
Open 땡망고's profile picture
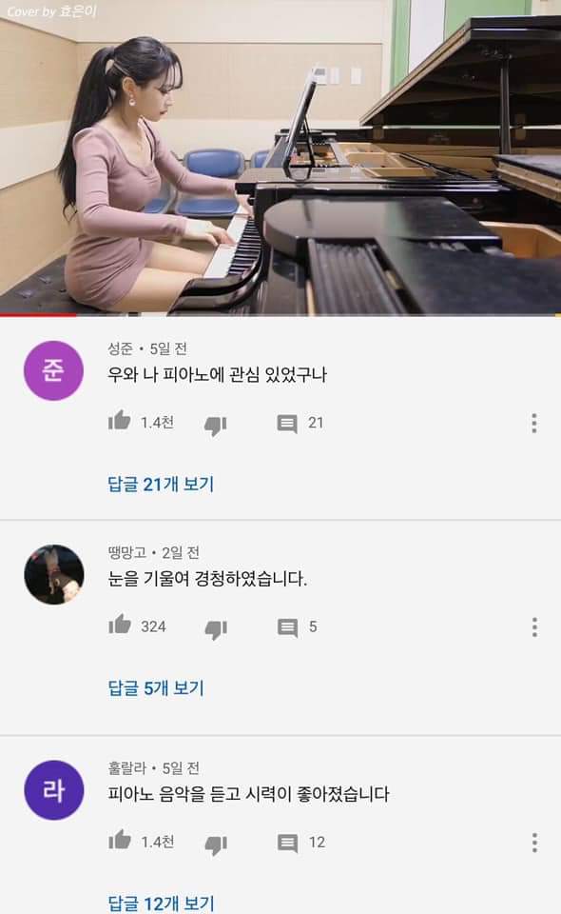[53, 575]
